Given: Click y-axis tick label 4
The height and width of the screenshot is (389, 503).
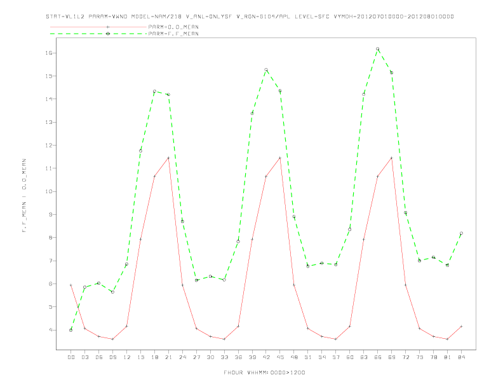Looking at the screenshot, I should pos(50,330).
